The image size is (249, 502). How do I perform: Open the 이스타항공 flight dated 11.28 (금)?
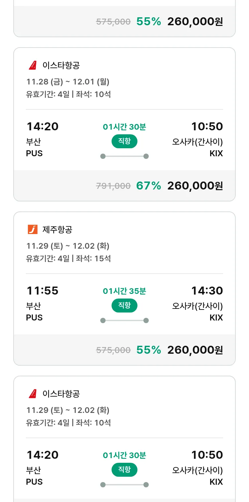tap(61, 65)
